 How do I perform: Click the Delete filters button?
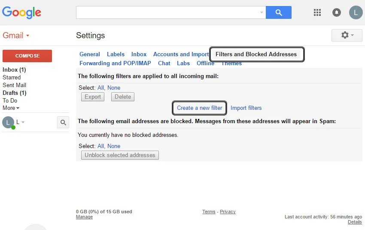coord(123,97)
